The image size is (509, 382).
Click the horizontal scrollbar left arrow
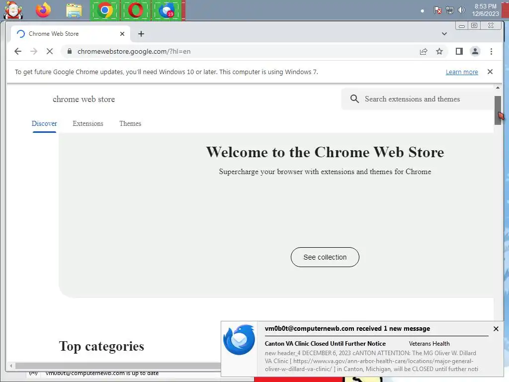tap(11, 366)
